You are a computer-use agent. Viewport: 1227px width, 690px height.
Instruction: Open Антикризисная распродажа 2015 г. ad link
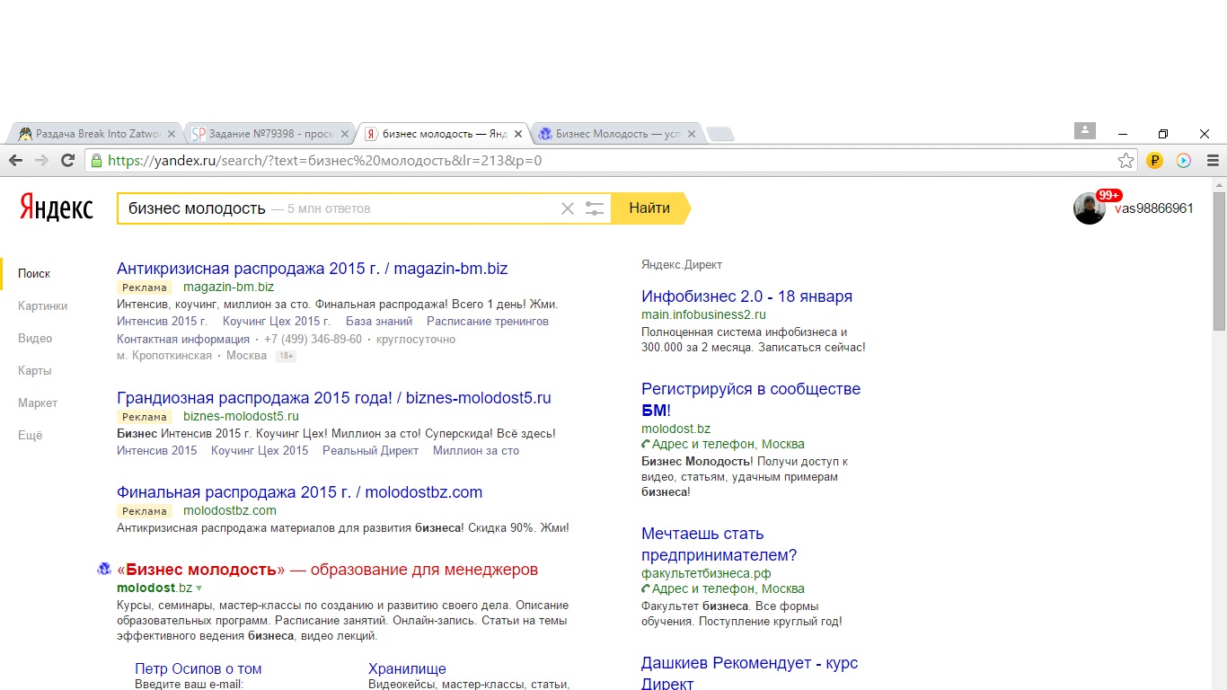313,269
